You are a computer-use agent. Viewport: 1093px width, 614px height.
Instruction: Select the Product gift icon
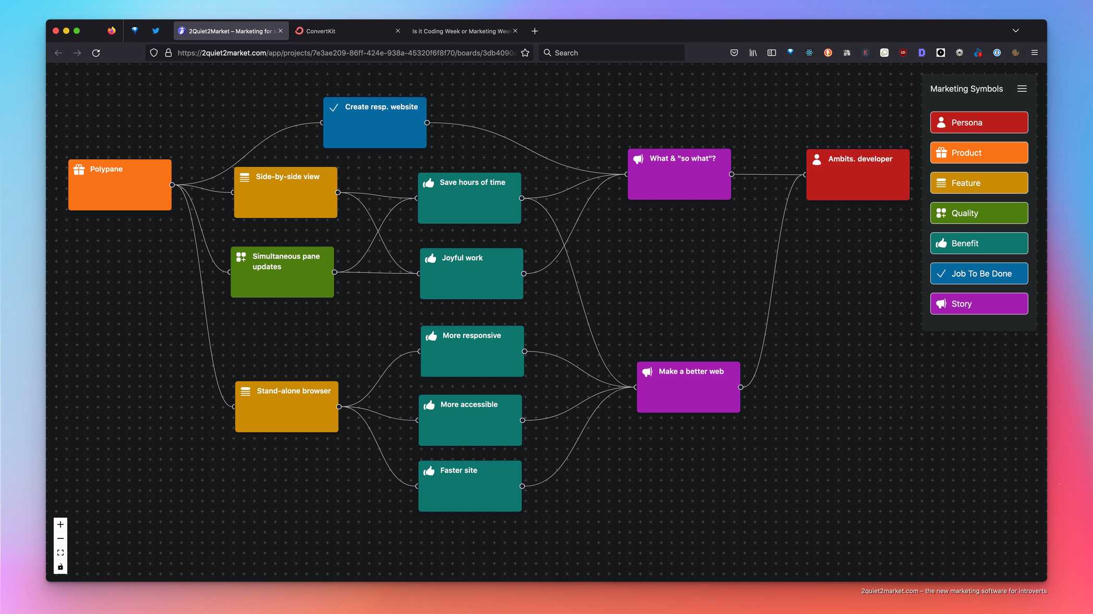point(941,152)
